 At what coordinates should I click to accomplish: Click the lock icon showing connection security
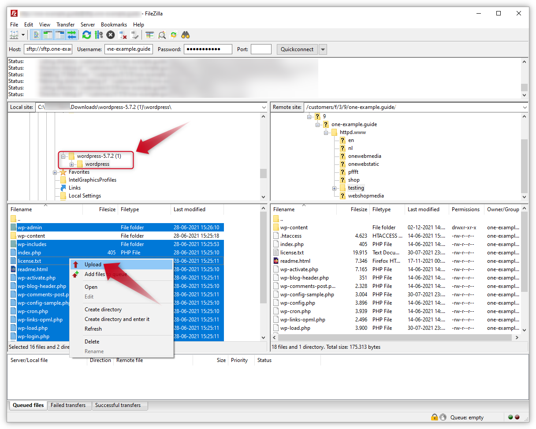tap(435, 417)
